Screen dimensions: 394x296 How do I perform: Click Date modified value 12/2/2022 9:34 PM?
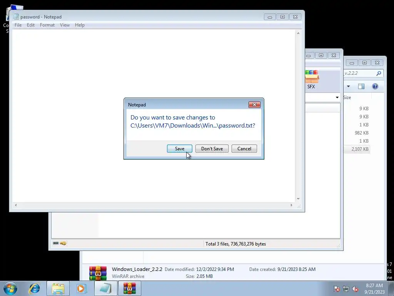[215, 269]
